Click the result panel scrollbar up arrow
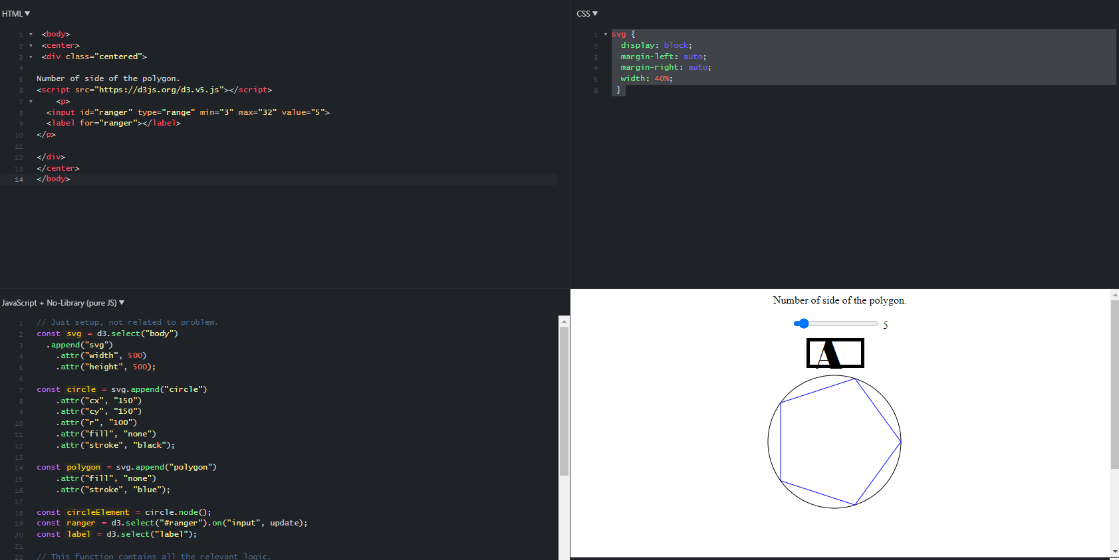The image size is (1119, 560). (x=1114, y=294)
